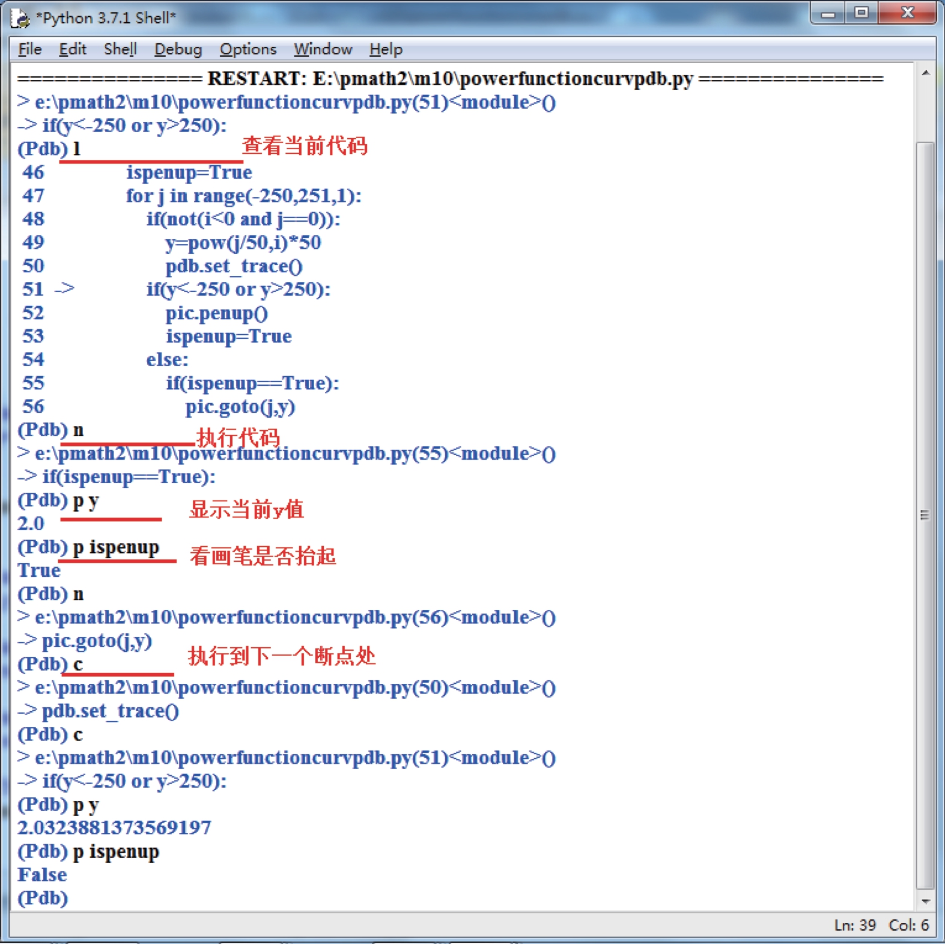Click line 56 pic.goto(j,y) in the listing

[x=159, y=407]
